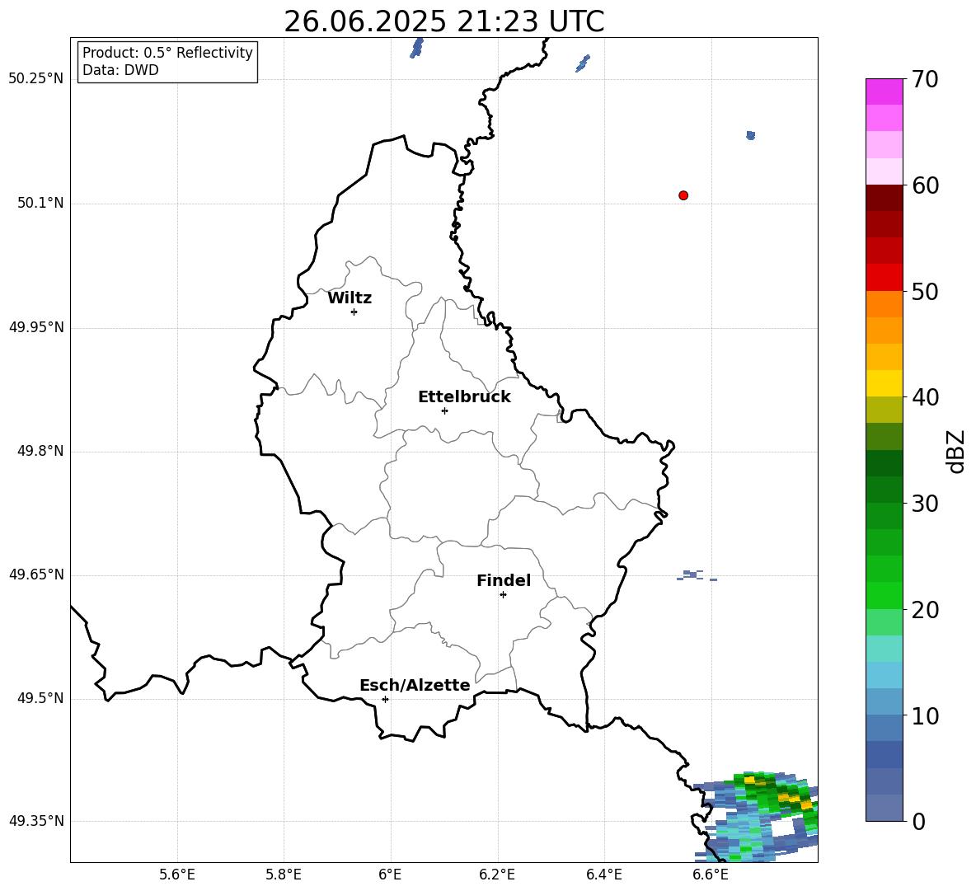Click the small blue echo below the red dot
This screenshot has width=976, height=891.
[696, 575]
